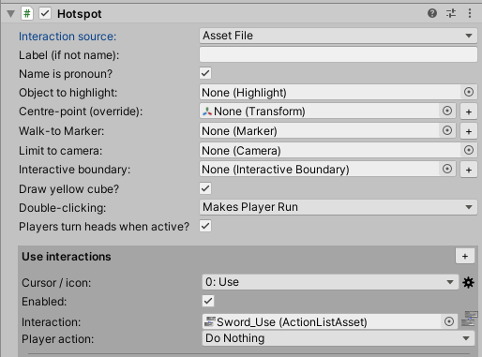Open Hotspot component three-dot context menu
Viewport: 482px width, 357px height.
tap(470, 13)
